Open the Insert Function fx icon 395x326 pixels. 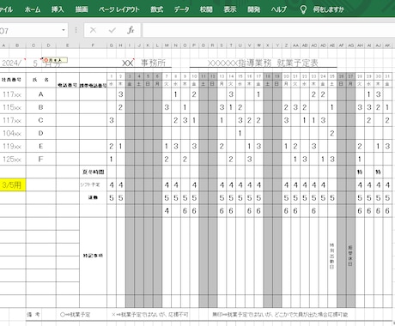[x=131, y=30]
